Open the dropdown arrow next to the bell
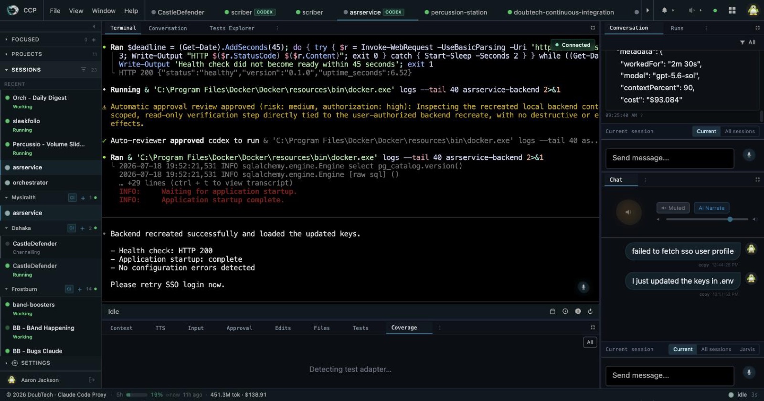The width and height of the screenshot is (764, 401). (x=673, y=10)
